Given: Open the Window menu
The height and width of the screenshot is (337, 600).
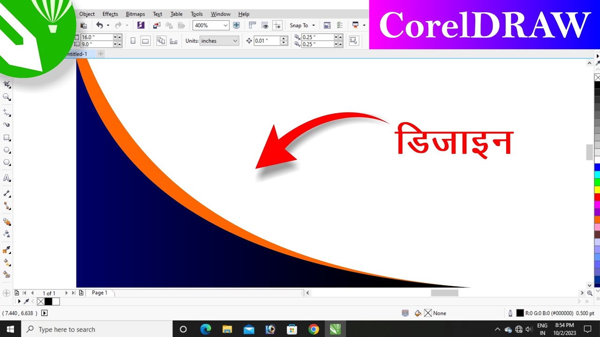Looking at the screenshot, I should tap(220, 14).
